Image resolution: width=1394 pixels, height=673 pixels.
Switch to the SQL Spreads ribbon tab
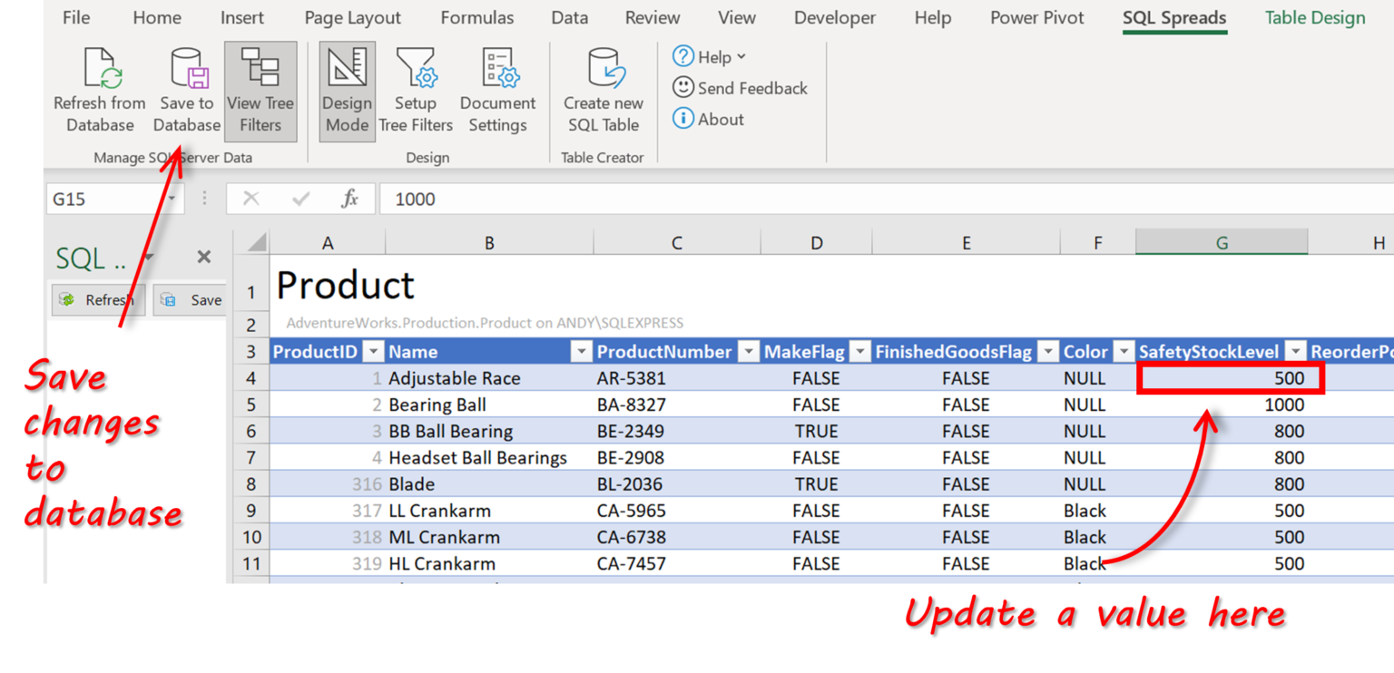pos(1174,17)
